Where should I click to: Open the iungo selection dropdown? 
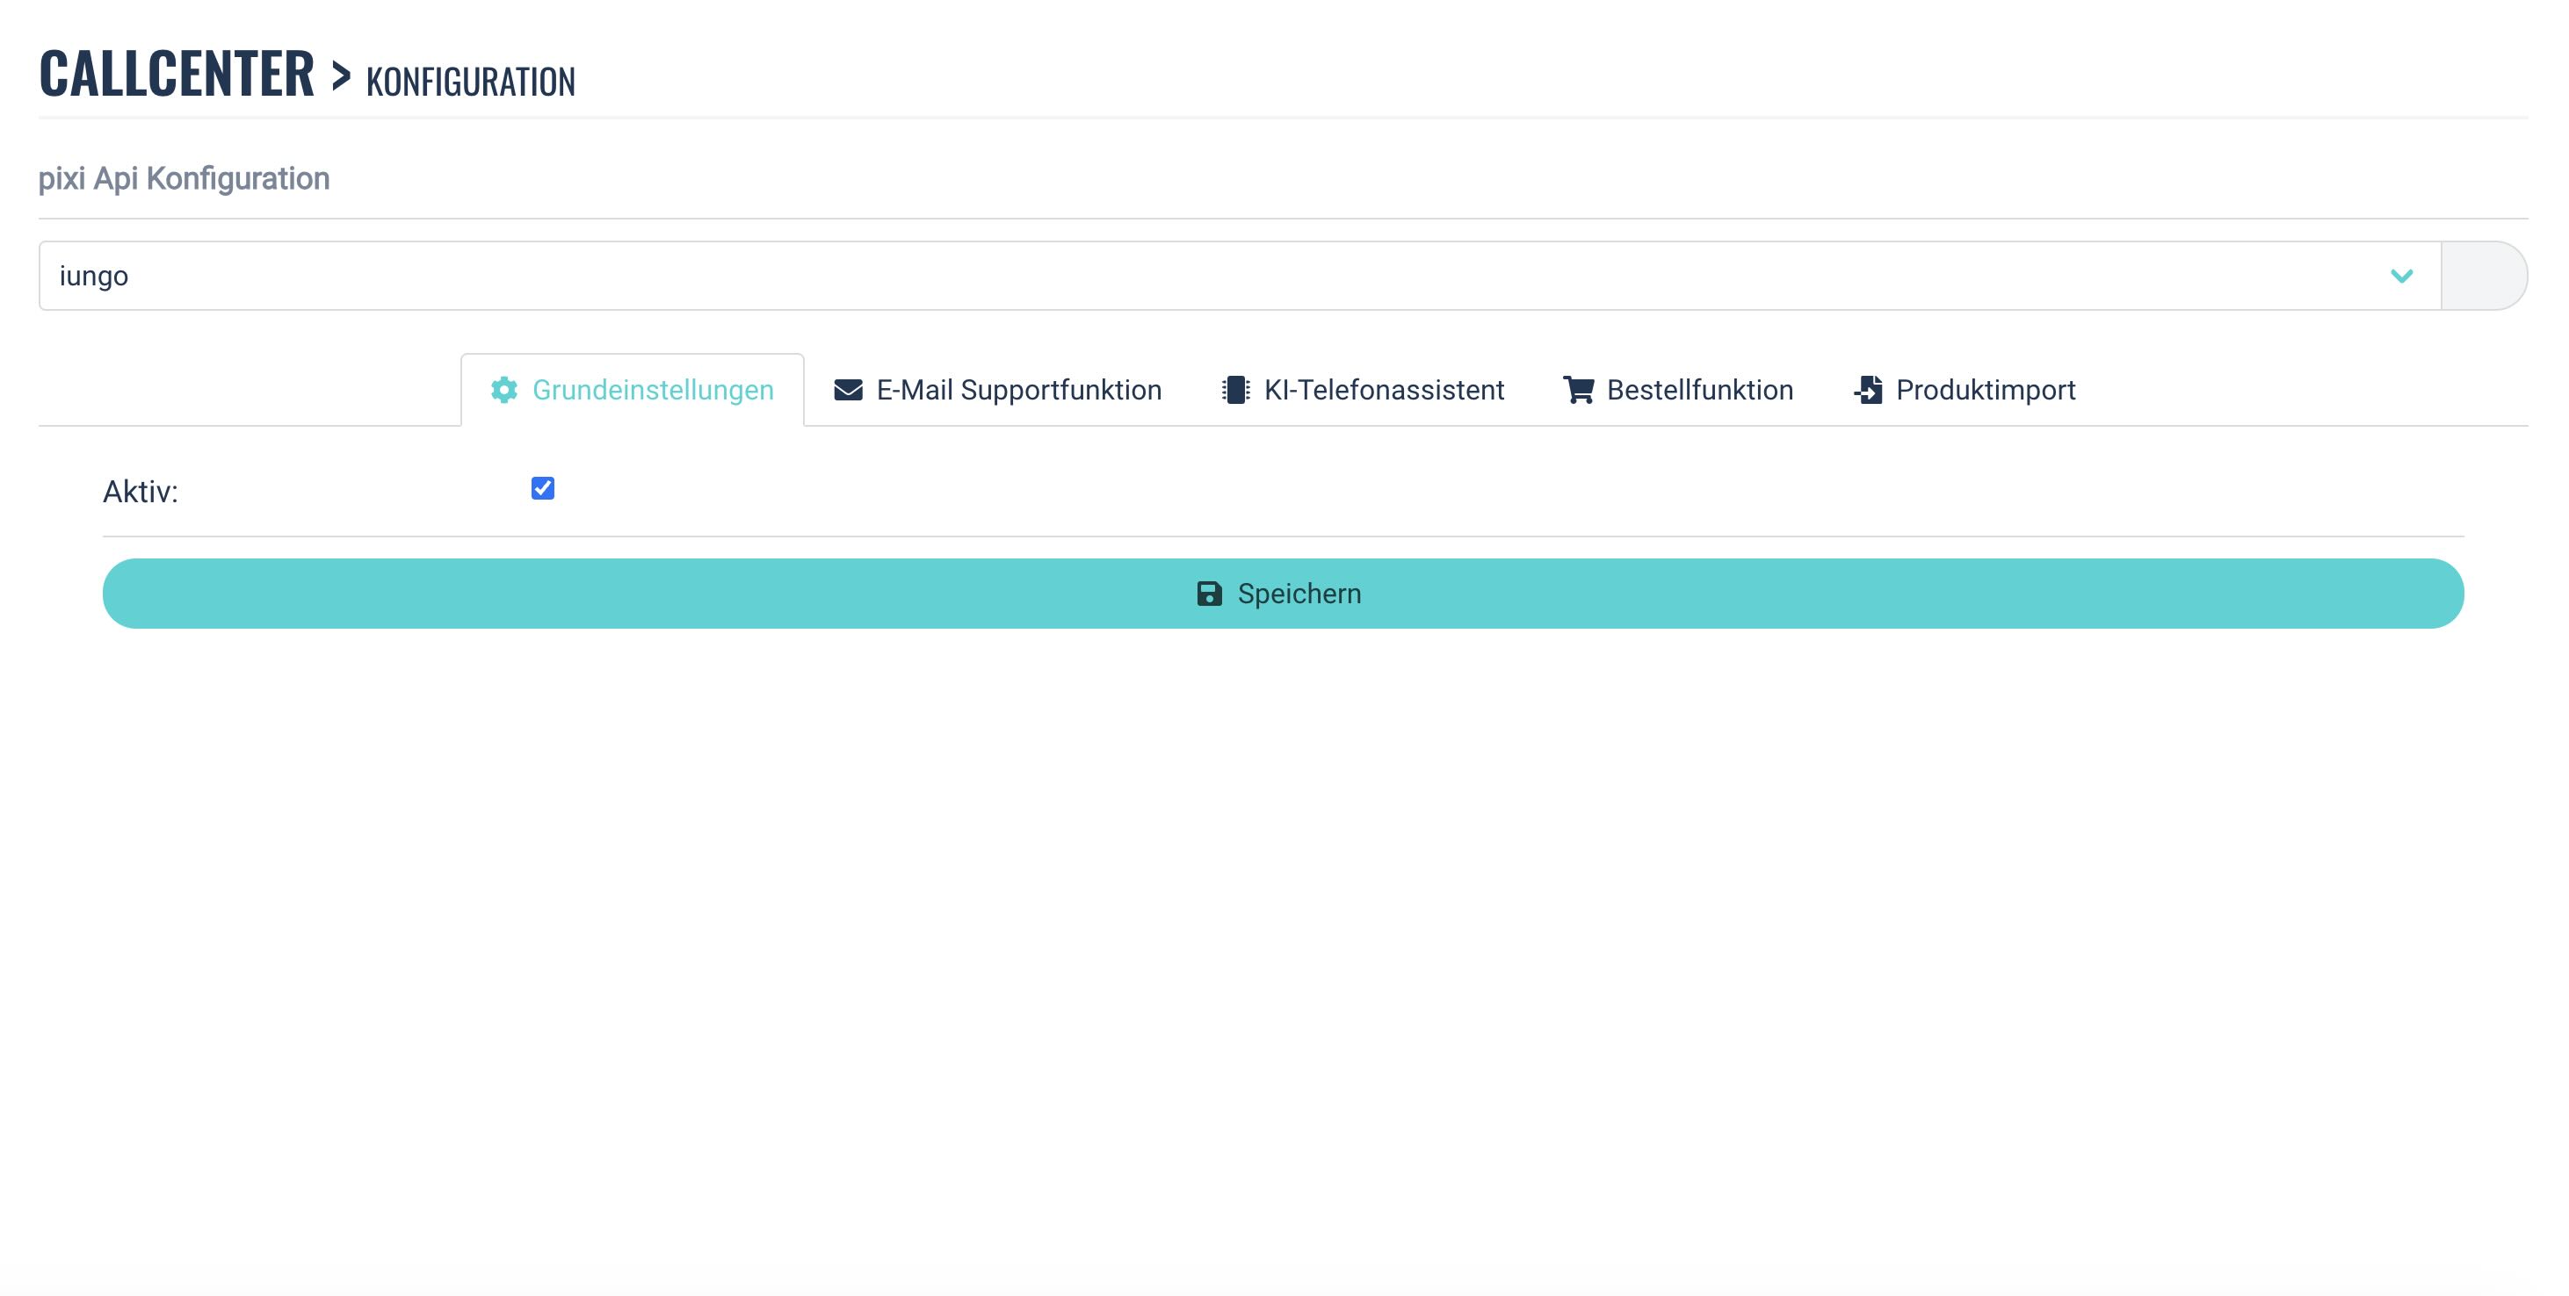pyautogui.click(x=1237, y=277)
